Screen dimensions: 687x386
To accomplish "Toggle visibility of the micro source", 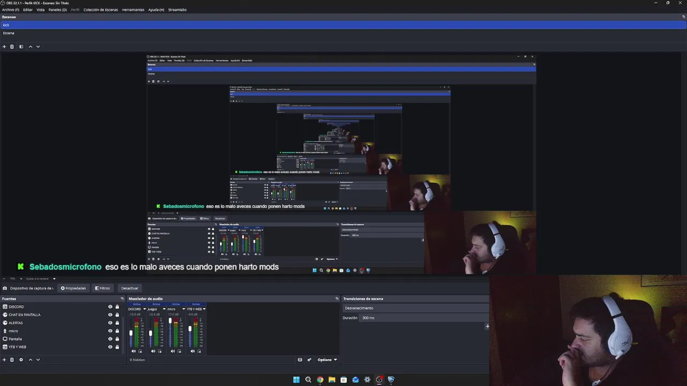I will [110, 331].
